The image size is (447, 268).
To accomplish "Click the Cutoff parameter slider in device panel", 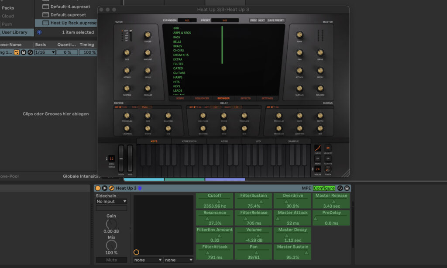I will coord(214,202).
